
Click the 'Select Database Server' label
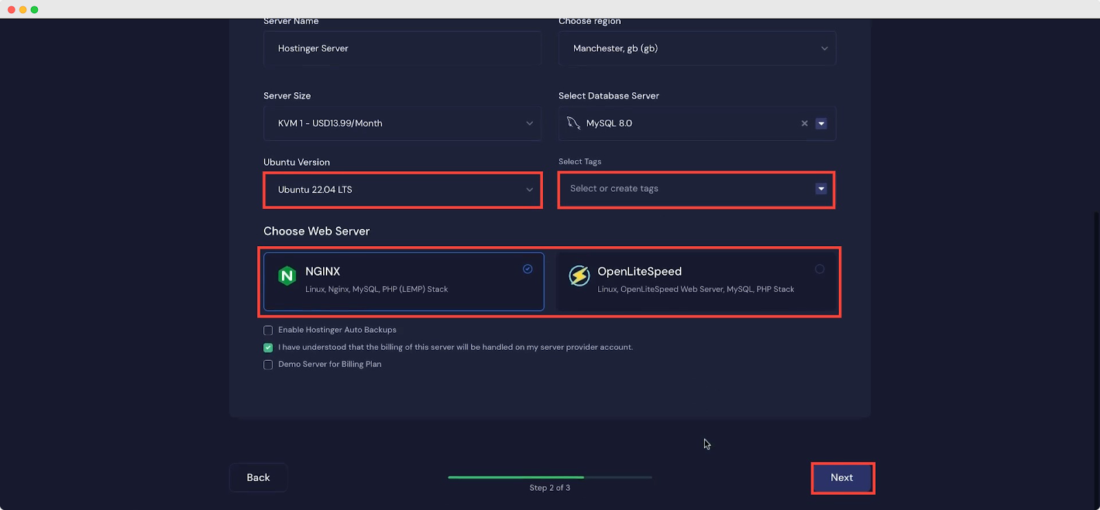click(x=609, y=96)
